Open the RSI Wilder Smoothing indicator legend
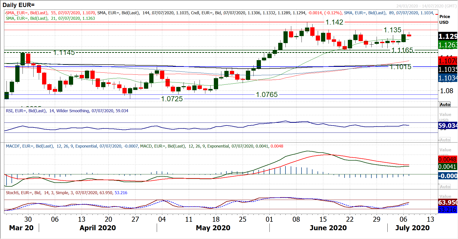This screenshot has width=458, height=239. tap(67, 111)
